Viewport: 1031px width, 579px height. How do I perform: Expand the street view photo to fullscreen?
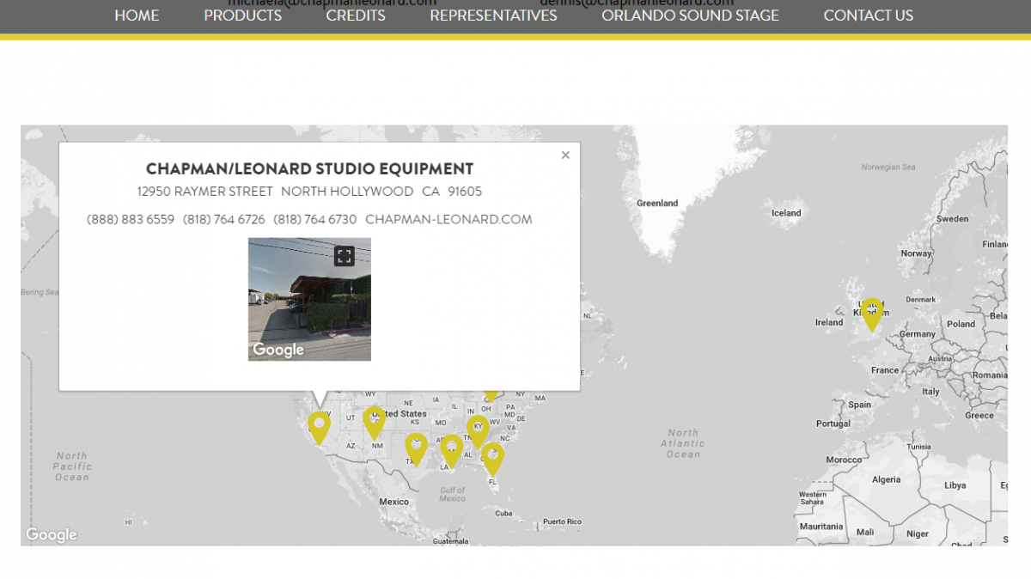(x=345, y=255)
